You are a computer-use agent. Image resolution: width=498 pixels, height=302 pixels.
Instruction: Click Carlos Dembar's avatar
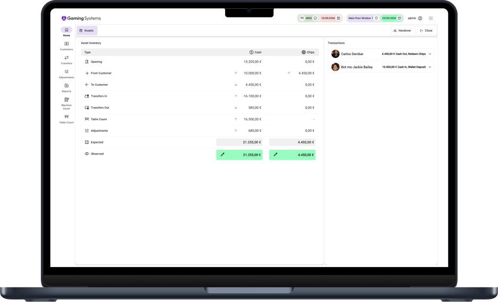point(336,53)
